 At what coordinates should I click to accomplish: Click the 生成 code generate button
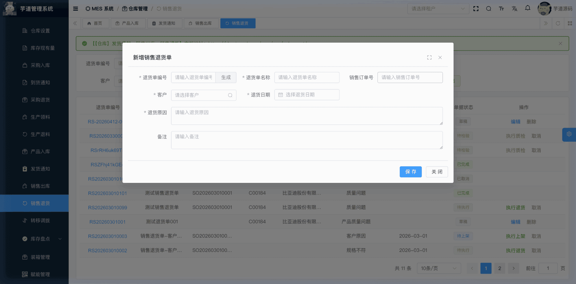pyautogui.click(x=226, y=78)
